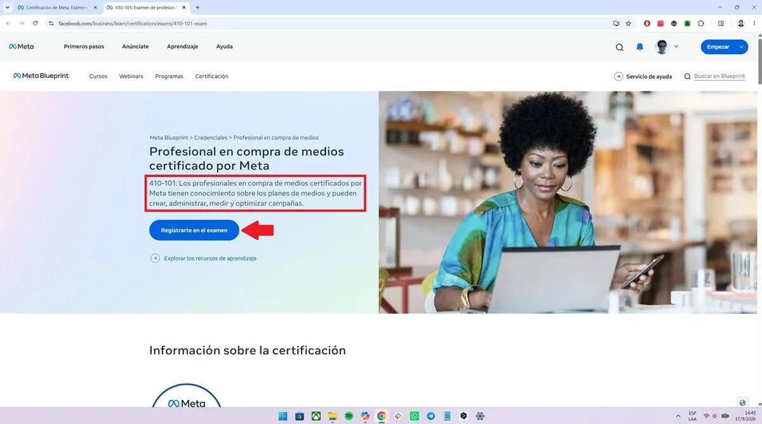Screen dimensions: 762x424
Task: Open the black circular extension icon
Action: coord(674,23)
